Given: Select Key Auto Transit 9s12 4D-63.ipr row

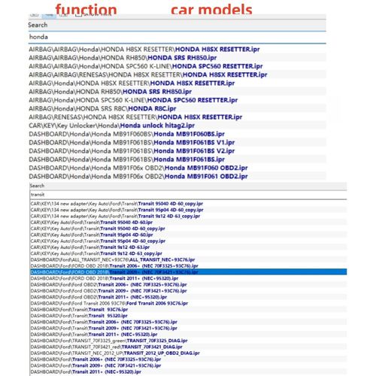Looking at the screenshot, I should click(x=188, y=247).
